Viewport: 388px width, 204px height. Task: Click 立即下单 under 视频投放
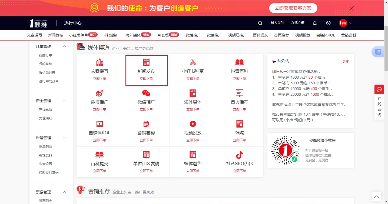point(193,140)
